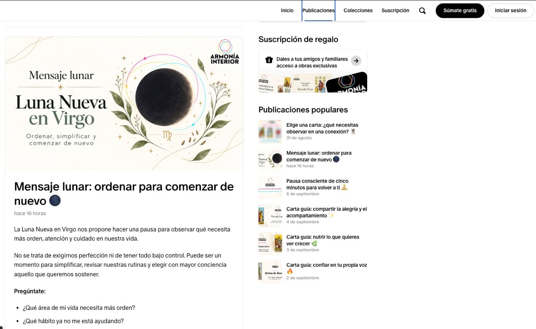Open Luna Nueva en Virgo banner image
536x329 pixels.
124,104
